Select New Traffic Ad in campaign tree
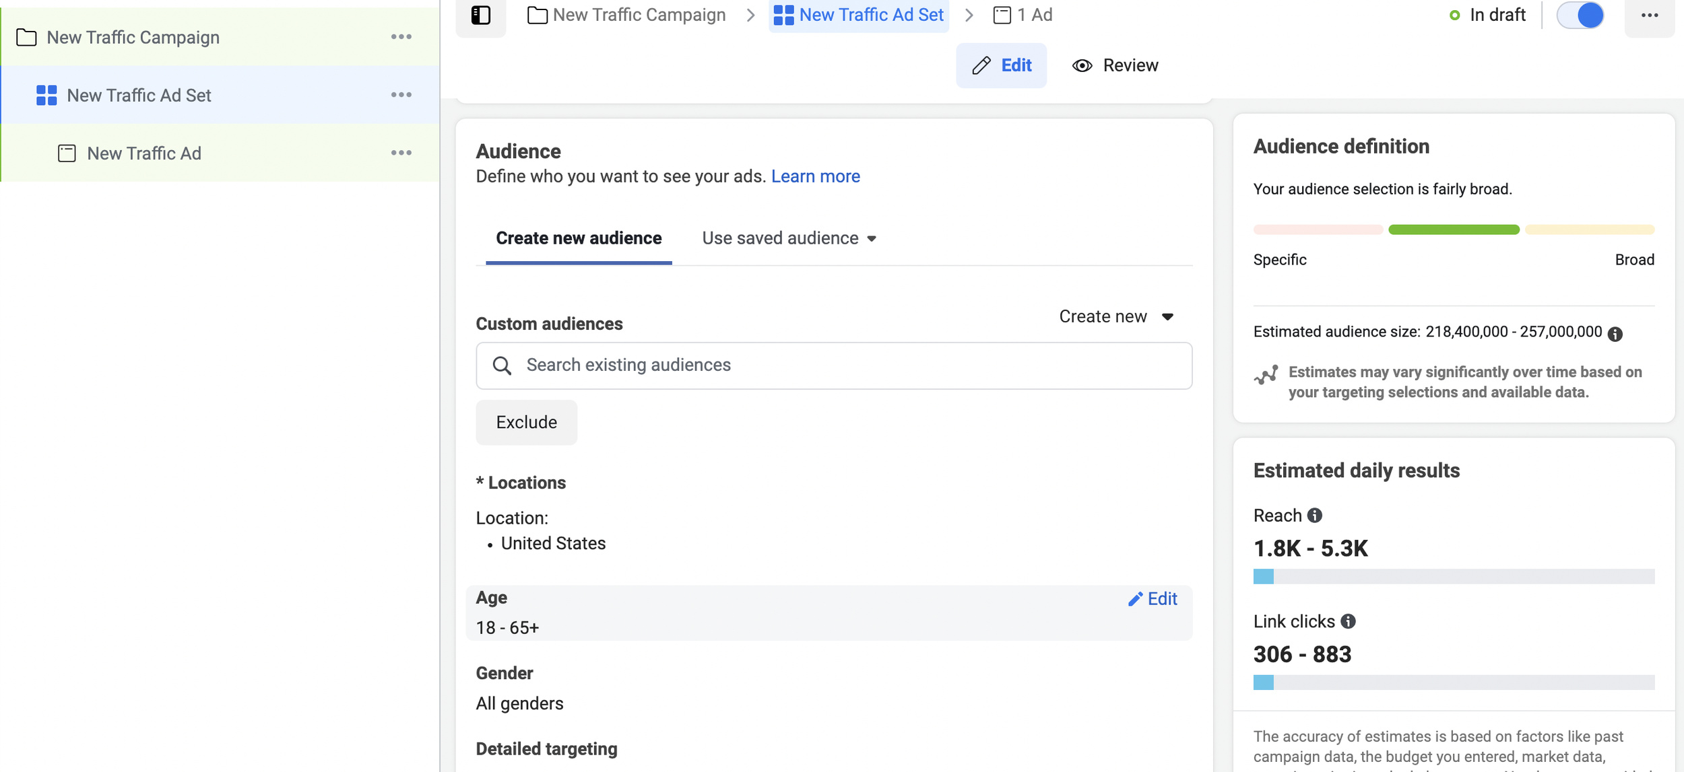This screenshot has width=1684, height=772. click(x=144, y=153)
